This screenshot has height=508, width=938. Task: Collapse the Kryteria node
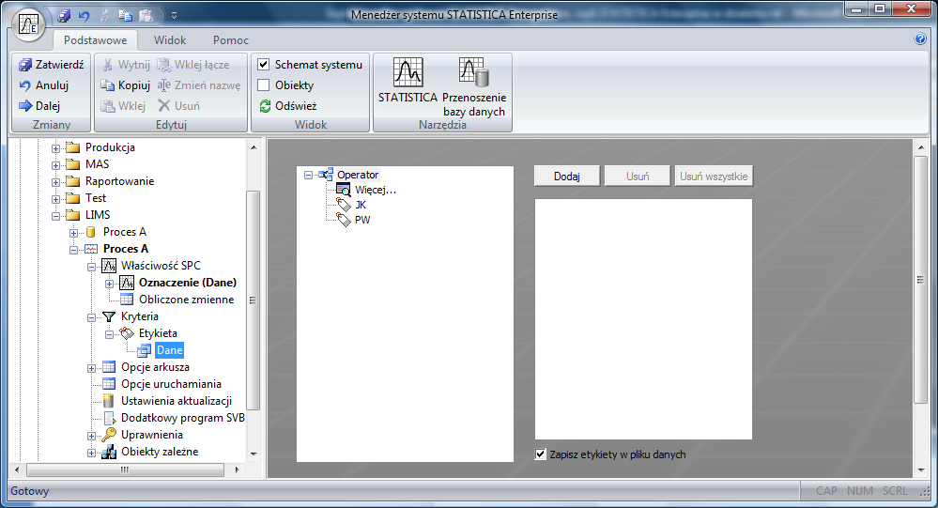(91, 317)
